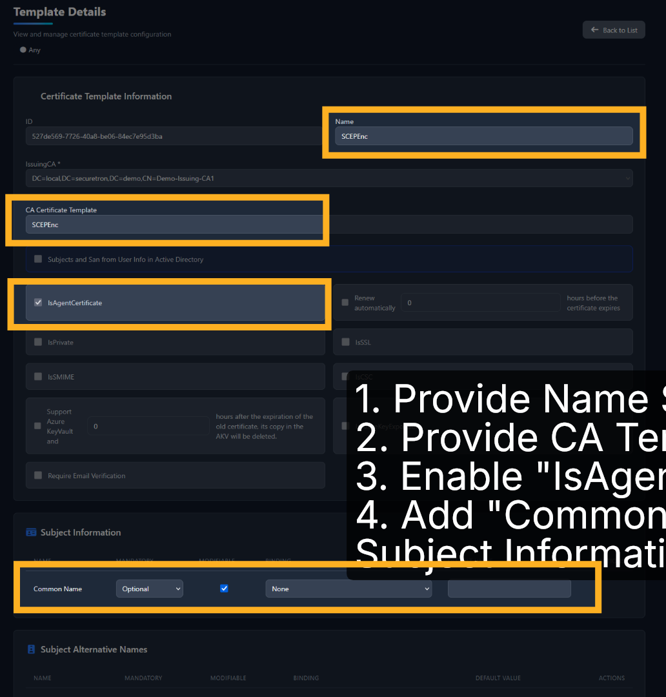Screen dimensions: 666x697
Task: Uncheck the Common Name modifiable checkbox
Action: (x=224, y=589)
